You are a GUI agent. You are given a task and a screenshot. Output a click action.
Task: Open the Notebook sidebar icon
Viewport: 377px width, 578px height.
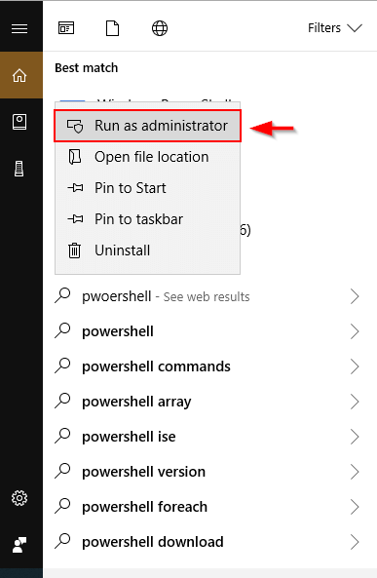[19, 122]
